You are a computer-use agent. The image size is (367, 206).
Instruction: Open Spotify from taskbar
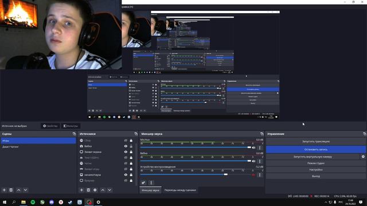point(33,202)
